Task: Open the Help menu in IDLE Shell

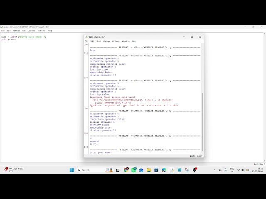Action: click(134, 41)
